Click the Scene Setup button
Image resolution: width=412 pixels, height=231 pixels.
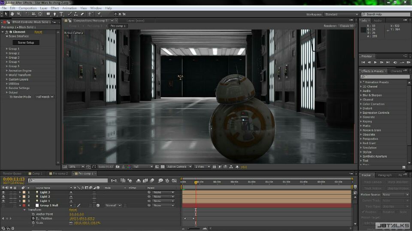coord(26,42)
